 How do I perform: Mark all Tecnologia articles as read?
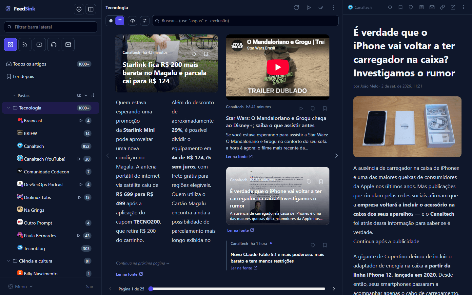point(321,8)
